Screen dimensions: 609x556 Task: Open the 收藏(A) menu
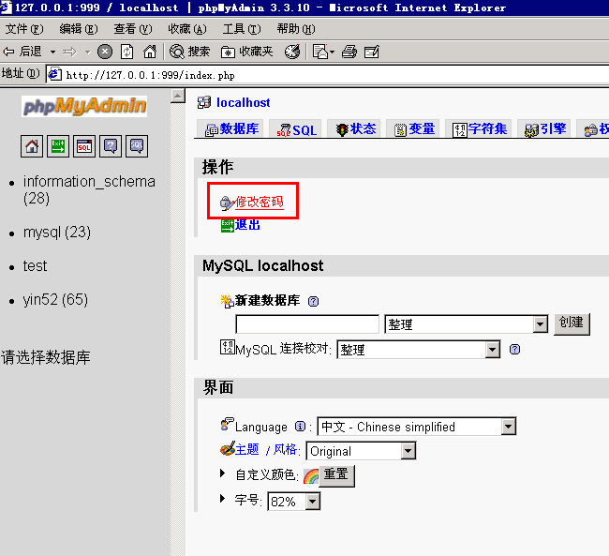(x=187, y=29)
